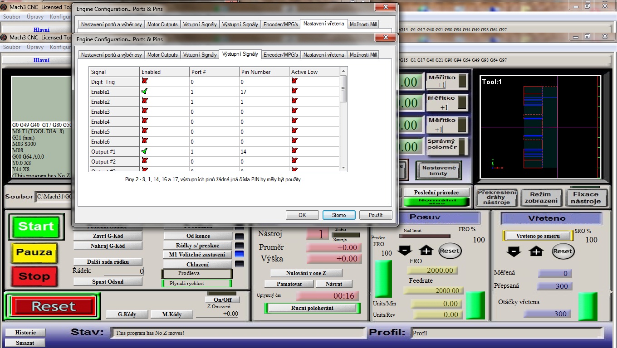
Task: Click the Použít apply button
Action: pyautogui.click(x=376, y=215)
